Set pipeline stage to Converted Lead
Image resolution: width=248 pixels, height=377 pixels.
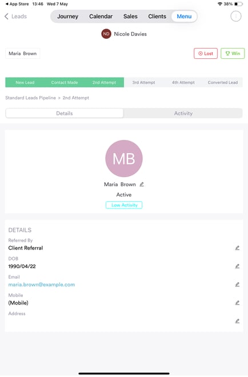point(223,82)
